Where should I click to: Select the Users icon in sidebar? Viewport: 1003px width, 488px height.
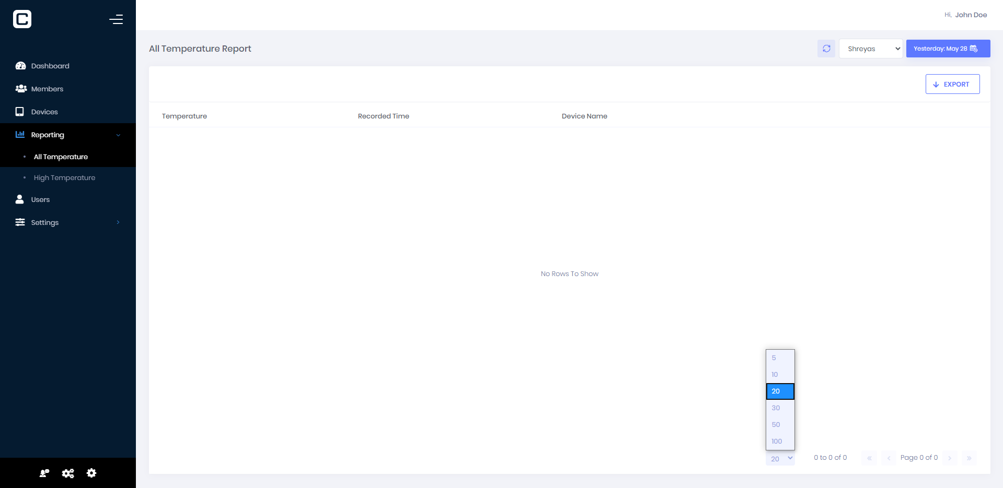(x=19, y=199)
